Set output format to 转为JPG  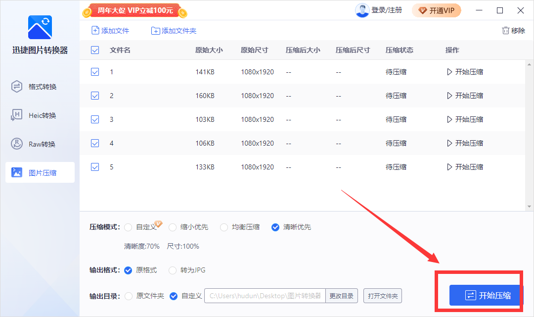point(173,270)
